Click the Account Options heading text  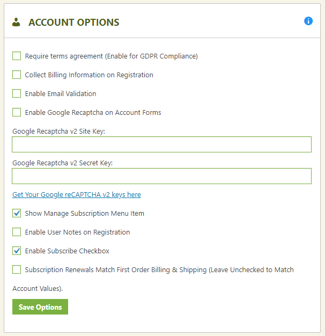click(74, 23)
